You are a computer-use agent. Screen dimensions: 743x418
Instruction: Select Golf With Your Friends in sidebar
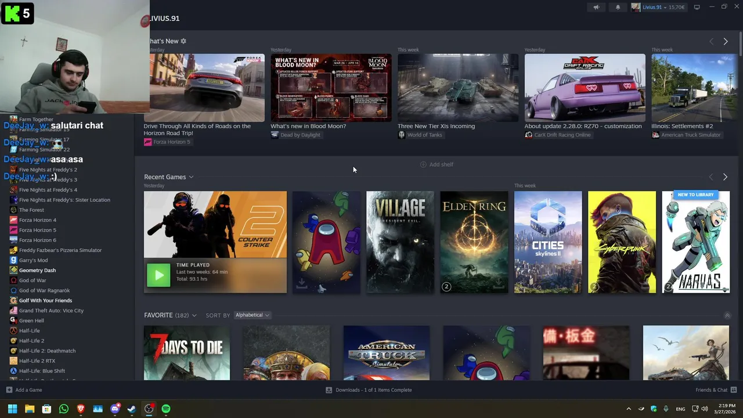coord(45,300)
